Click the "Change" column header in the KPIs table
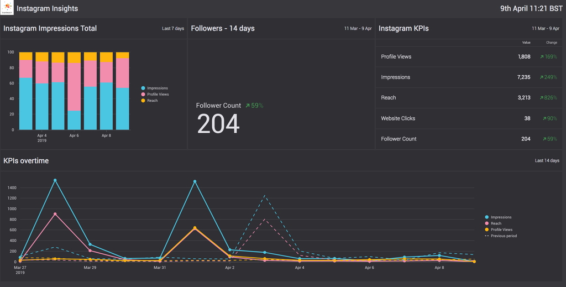This screenshot has width=566, height=287. [552, 43]
